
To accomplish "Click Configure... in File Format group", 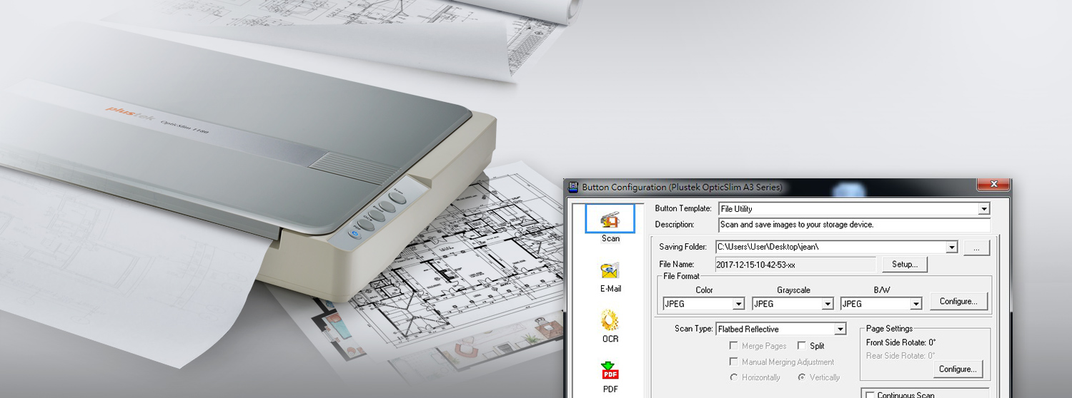I will pyautogui.click(x=958, y=302).
